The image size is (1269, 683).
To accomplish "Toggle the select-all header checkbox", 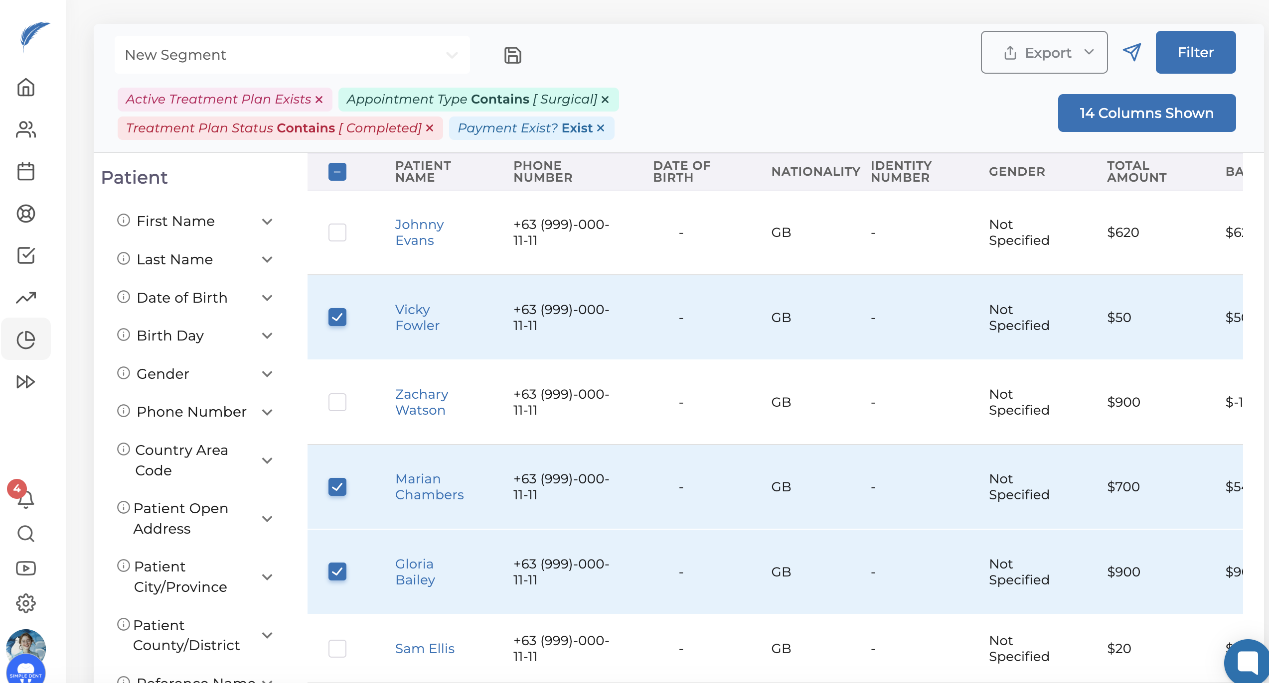I will pos(337,172).
